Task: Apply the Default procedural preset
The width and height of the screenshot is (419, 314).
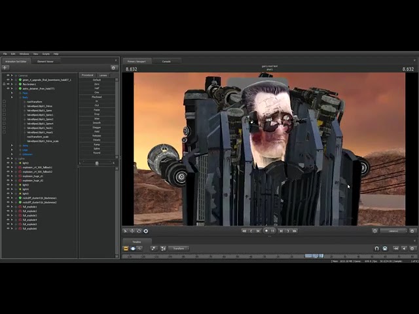Action: [x=97, y=80]
